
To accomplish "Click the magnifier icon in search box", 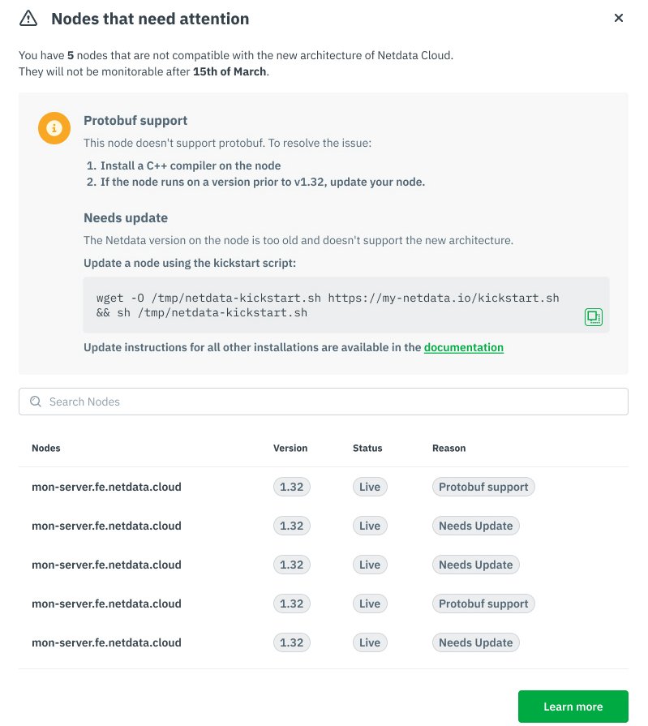I will [36, 402].
